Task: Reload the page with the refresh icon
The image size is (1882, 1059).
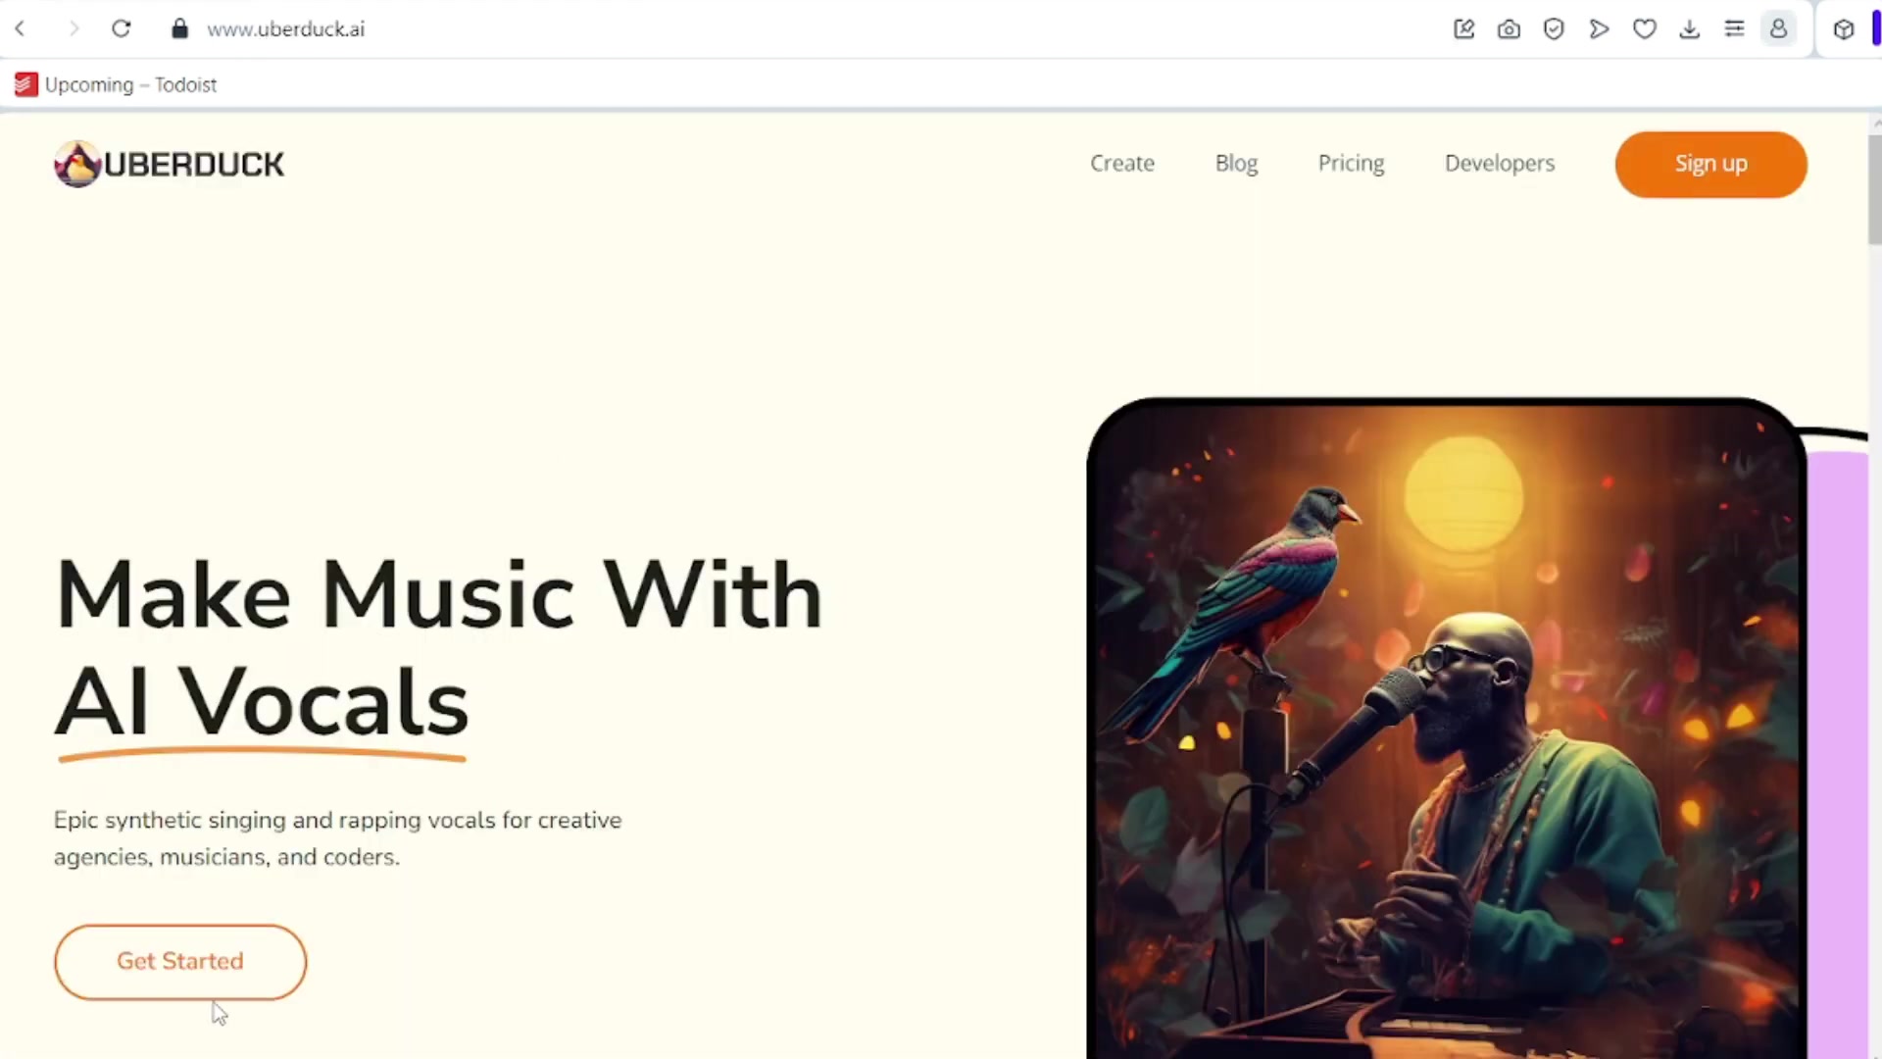Action: tap(122, 29)
